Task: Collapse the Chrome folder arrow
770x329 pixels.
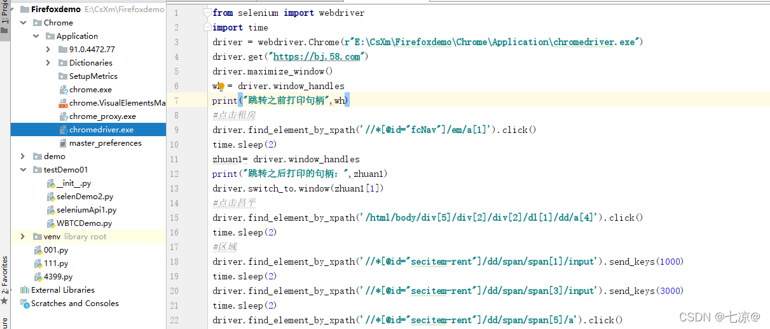Action: click(24, 23)
